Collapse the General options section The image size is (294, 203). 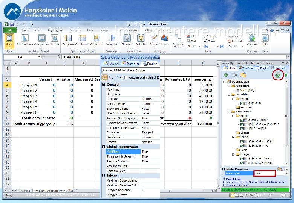tap(104, 85)
